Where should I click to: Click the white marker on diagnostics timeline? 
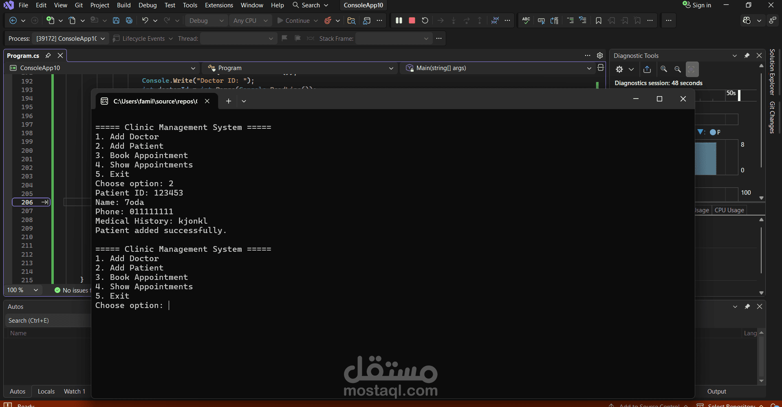739,95
